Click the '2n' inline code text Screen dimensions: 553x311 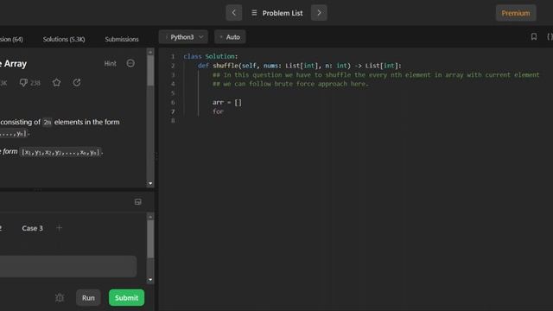[48, 123]
